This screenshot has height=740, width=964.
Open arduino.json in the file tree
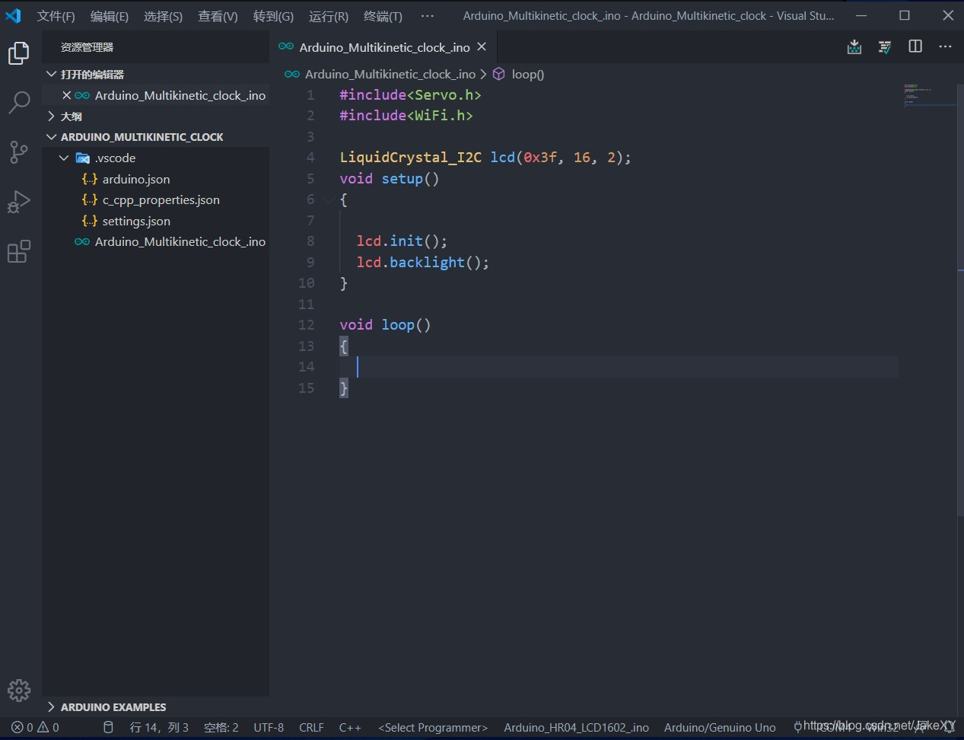(x=136, y=179)
